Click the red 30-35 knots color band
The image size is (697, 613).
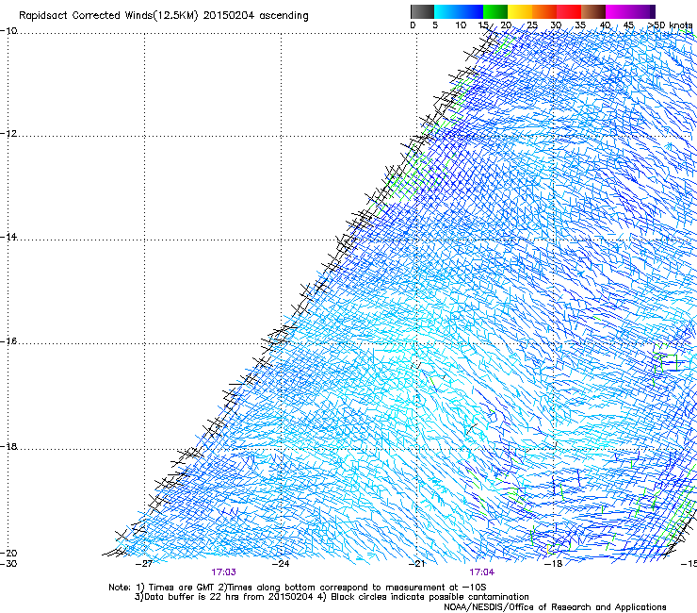[x=569, y=11]
